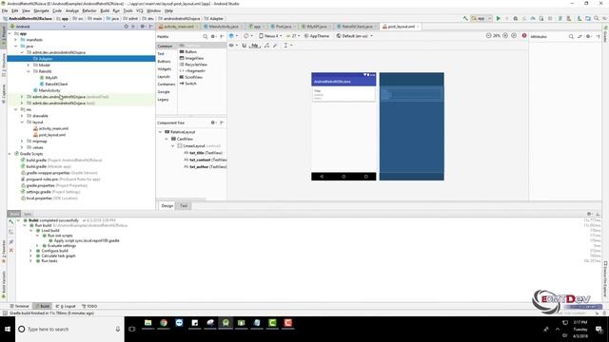This screenshot has height=342, width=609.
Task: Collapse the java folder in project tree
Action: tap(16, 47)
